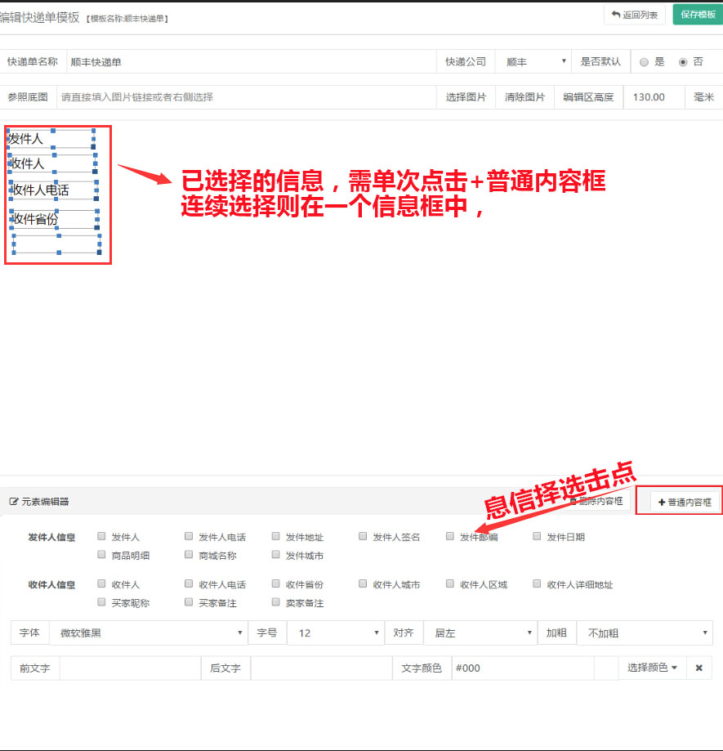Expand the 字体 dropdown showing 微软雅黑
Image resolution: width=723 pixels, height=751 pixels.
[148, 633]
